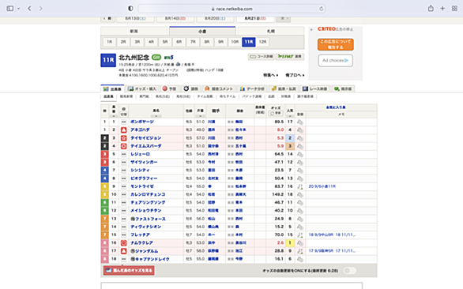This screenshot has width=463, height=289.
Task: Open the オッズ・購入 tab
Action: pyautogui.click(x=142, y=89)
